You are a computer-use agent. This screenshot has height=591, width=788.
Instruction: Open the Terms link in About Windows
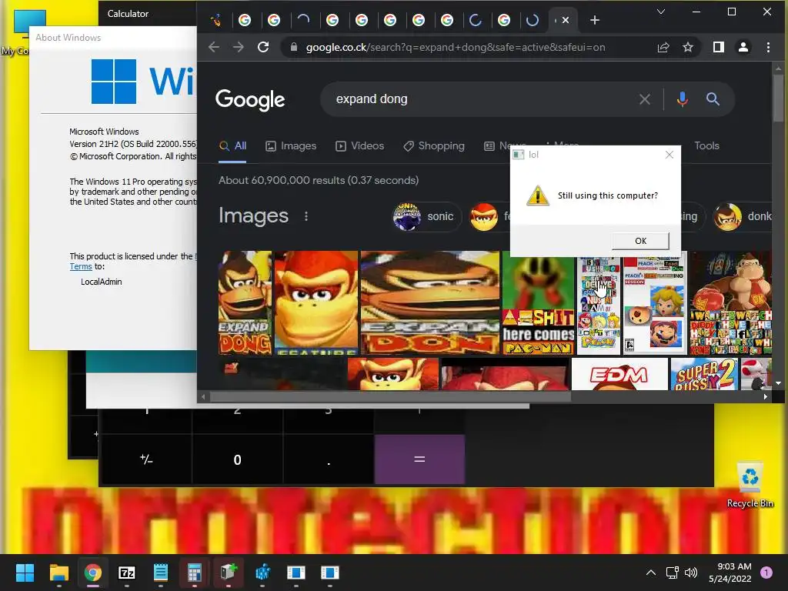(80, 266)
